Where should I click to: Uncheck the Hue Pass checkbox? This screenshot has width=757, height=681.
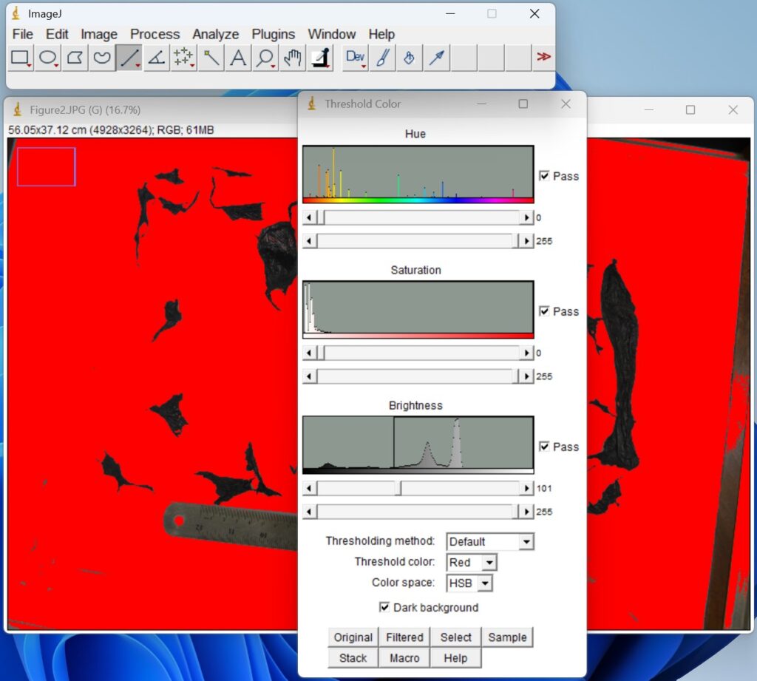545,176
